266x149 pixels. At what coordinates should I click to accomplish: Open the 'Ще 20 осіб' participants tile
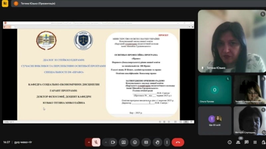tap(214, 121)
